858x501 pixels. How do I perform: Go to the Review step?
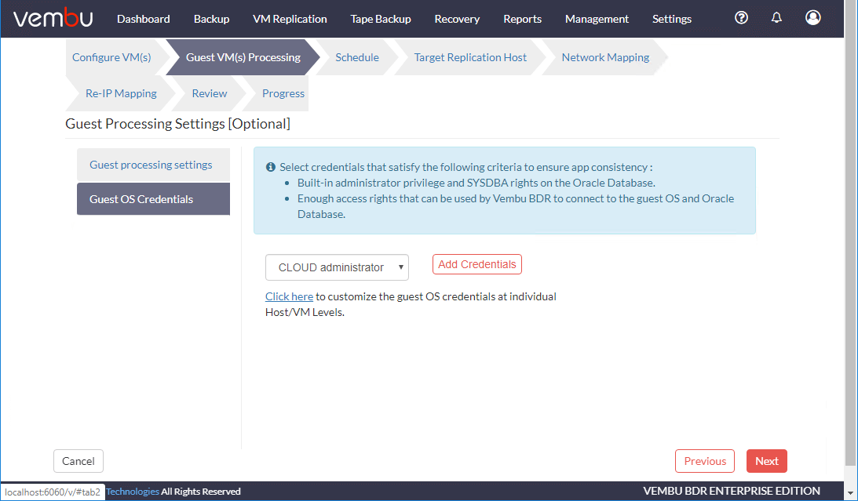coord(209,93)
